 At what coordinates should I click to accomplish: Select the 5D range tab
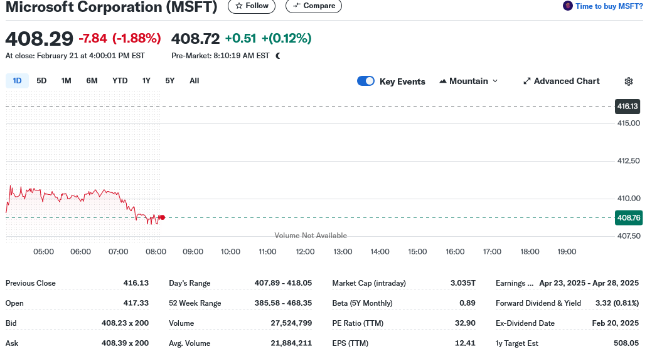coord(41,81)
